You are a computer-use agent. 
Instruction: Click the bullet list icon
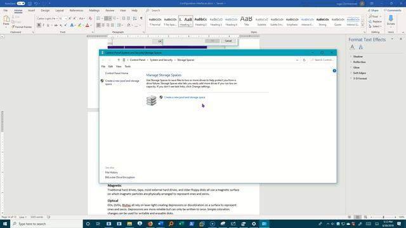click(x=98, y=18)
